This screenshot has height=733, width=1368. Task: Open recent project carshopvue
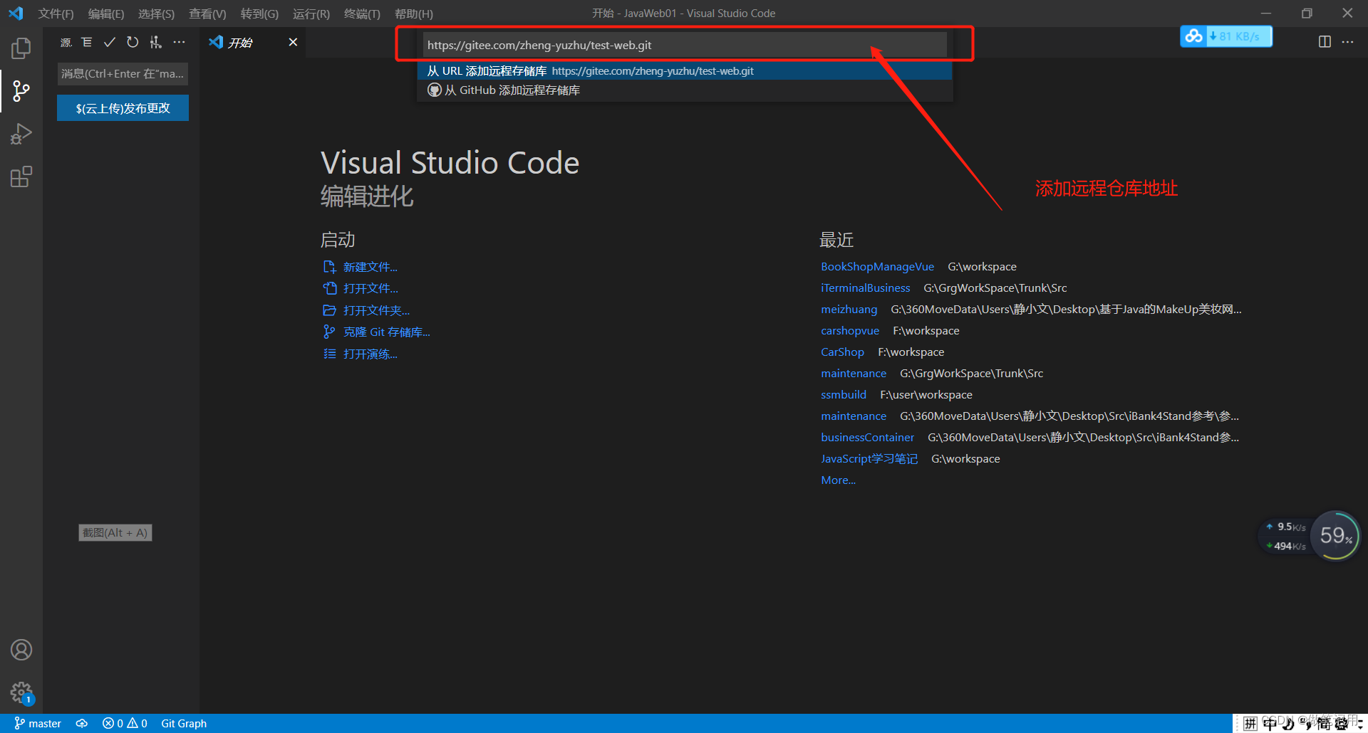point(850,331)
